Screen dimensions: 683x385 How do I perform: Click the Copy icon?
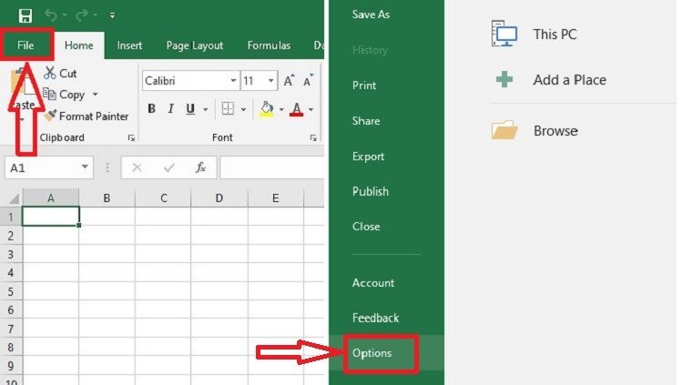click(49, 94)
